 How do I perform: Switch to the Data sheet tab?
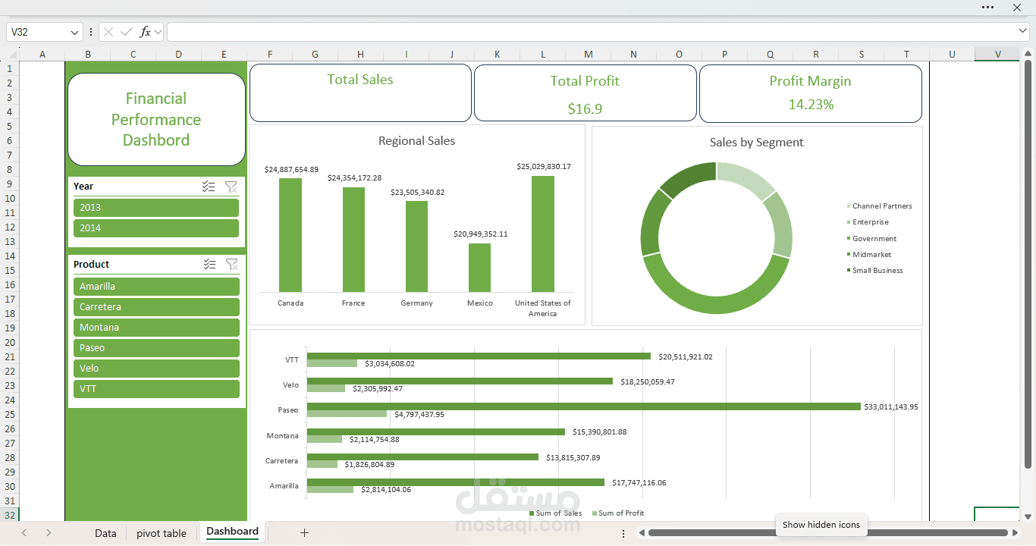[105, 533]
